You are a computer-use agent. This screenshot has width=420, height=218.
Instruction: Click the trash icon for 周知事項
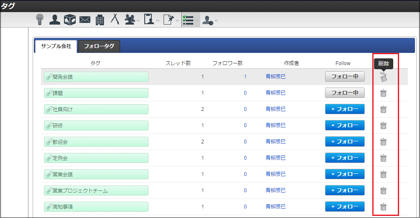(x=383, y=207)
